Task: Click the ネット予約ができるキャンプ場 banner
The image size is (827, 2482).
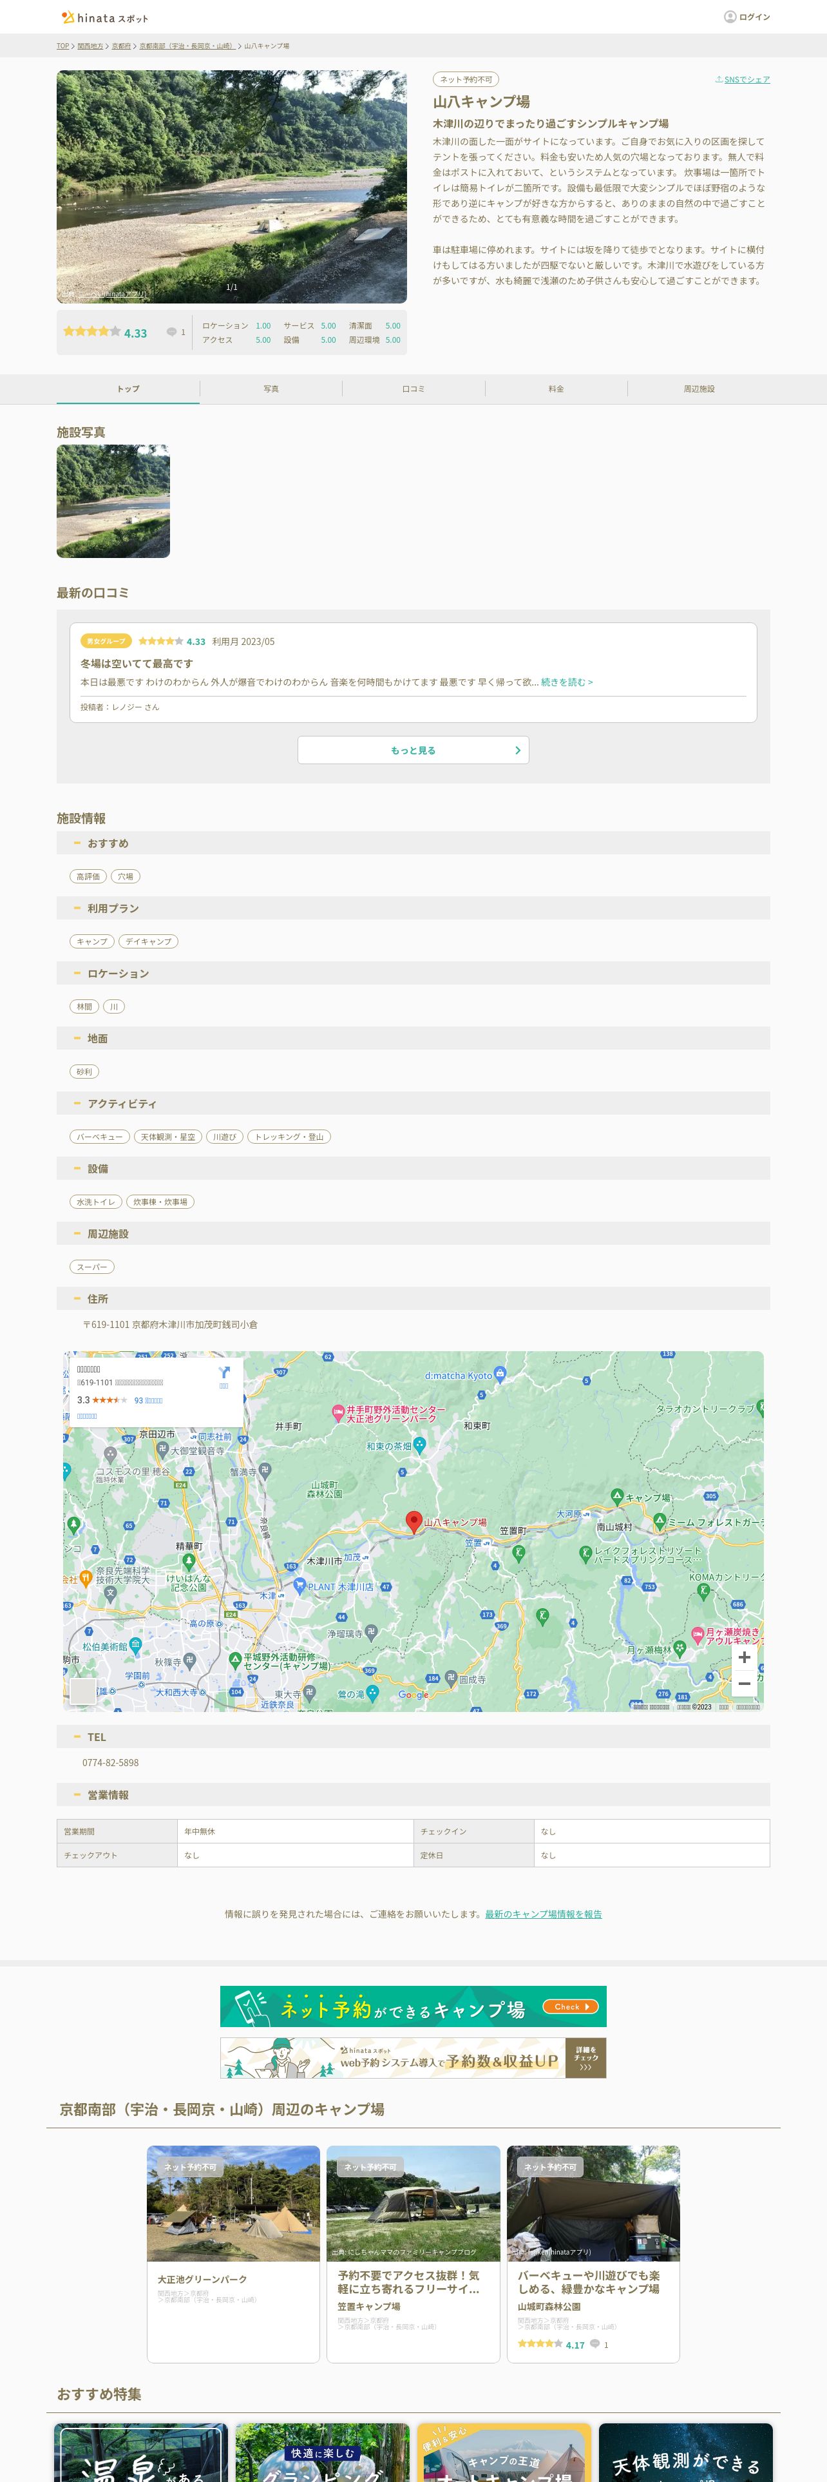Action: click(x=413, y=2006)
